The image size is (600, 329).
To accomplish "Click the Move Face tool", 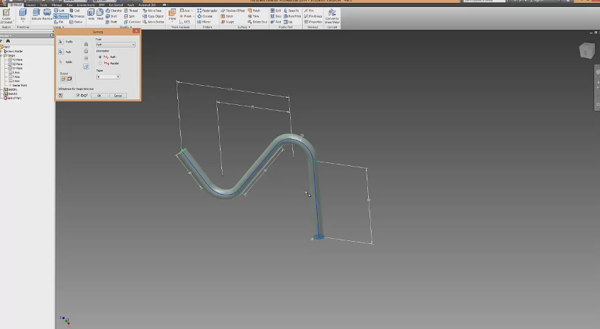I will point(152,11).
